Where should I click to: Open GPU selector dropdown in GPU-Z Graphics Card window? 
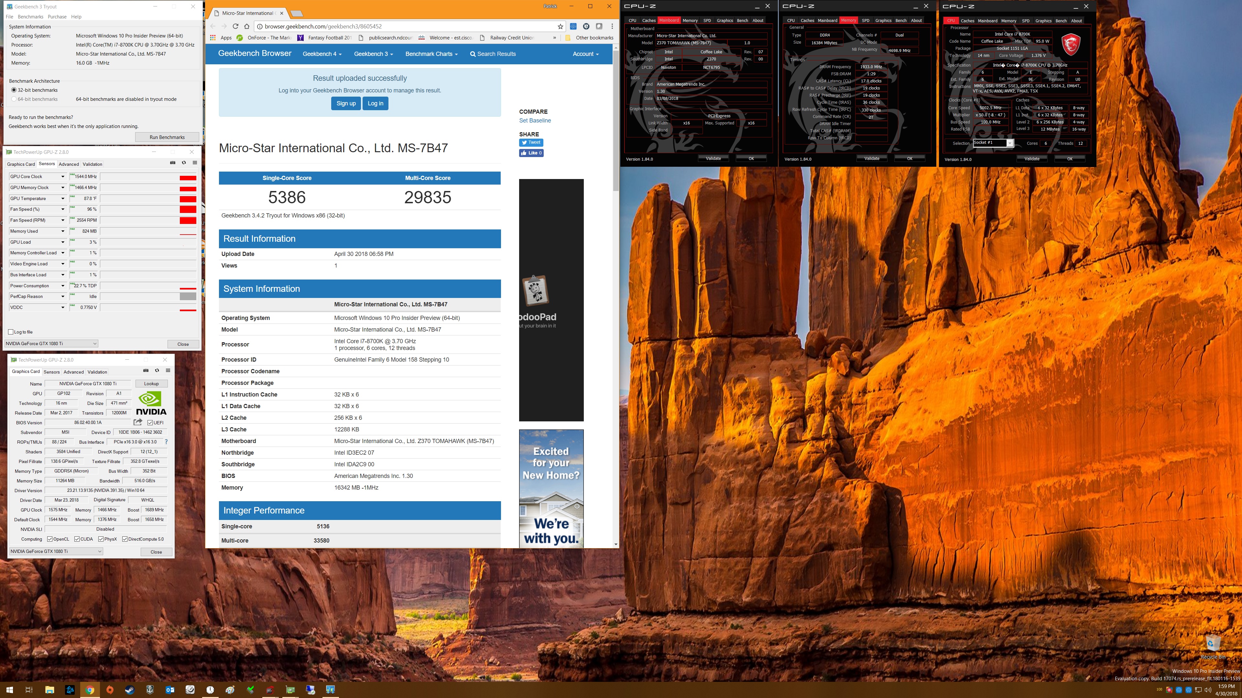click(56, 551)
